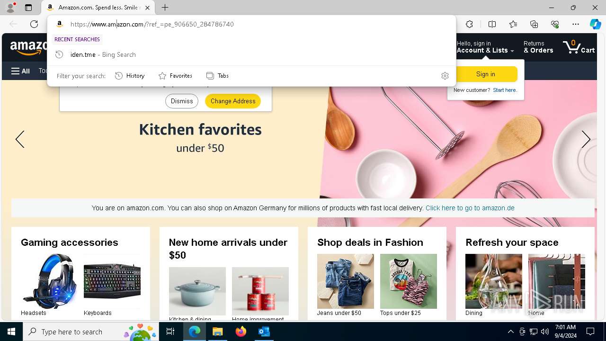Click the yellow Sign in button
Viewport: 606px width, 341px height.
(485, 74)
